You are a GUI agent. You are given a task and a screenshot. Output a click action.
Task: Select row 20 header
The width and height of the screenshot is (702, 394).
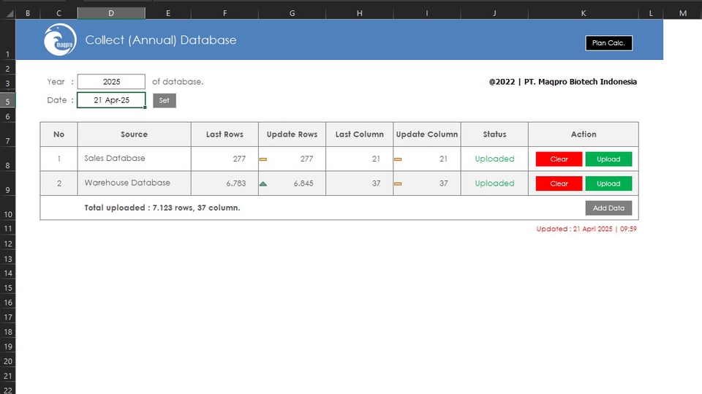7,361
